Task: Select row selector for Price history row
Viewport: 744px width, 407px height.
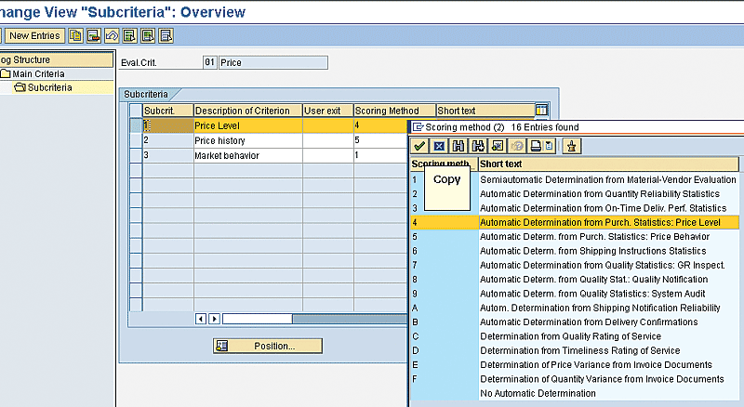Action: [x=136, y=140]
